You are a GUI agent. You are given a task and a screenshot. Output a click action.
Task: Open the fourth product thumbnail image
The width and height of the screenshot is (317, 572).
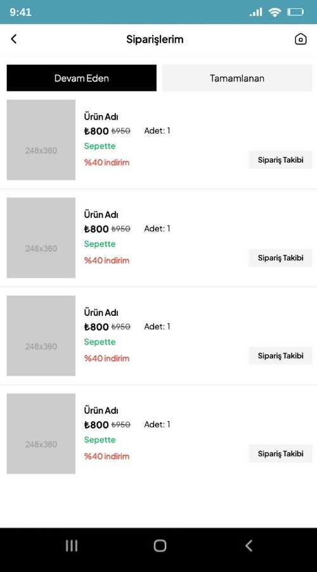coord(41,433)
